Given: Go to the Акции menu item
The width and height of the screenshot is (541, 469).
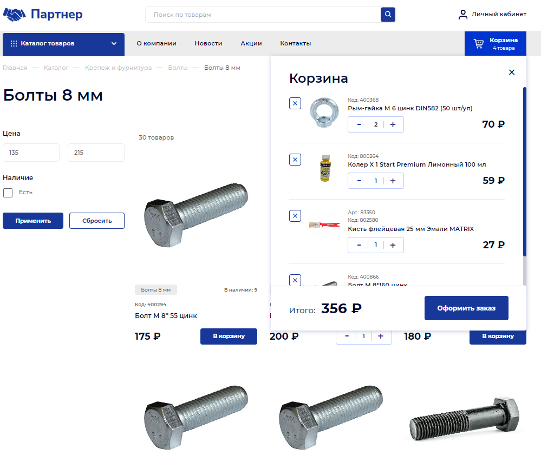Looking at the screenshot, I should click(x=251, y=43).
